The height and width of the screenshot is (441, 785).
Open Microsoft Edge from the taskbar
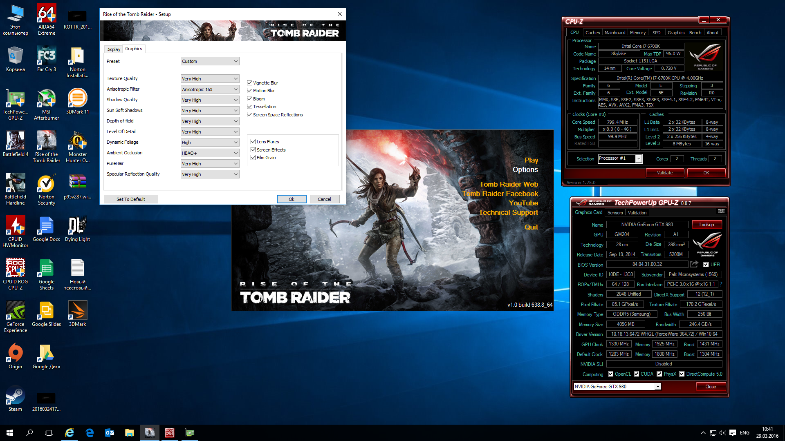[x=90, y=433]
